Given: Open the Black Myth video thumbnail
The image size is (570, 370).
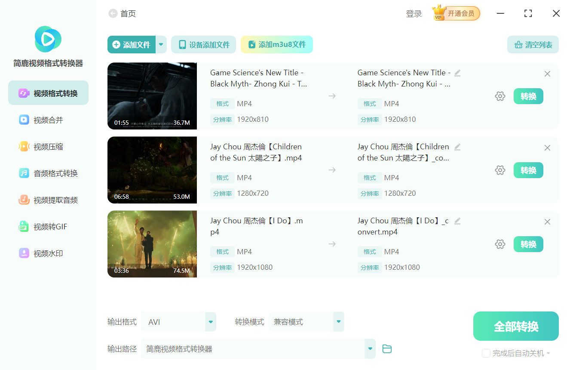Looking at the screenshot, I should [152, 96].
